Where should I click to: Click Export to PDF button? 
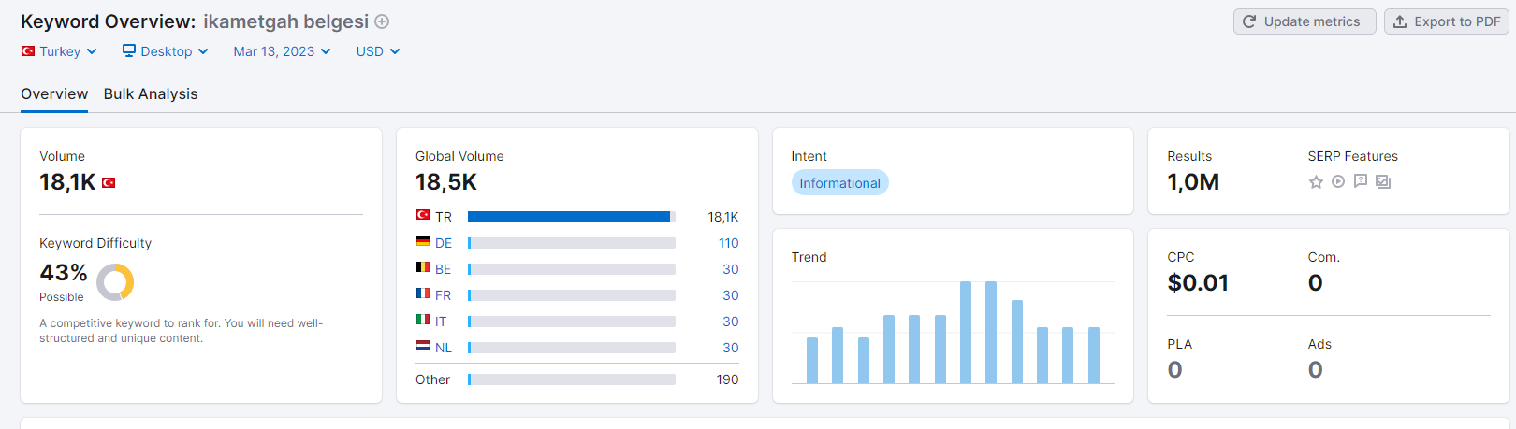(1447, 21)
